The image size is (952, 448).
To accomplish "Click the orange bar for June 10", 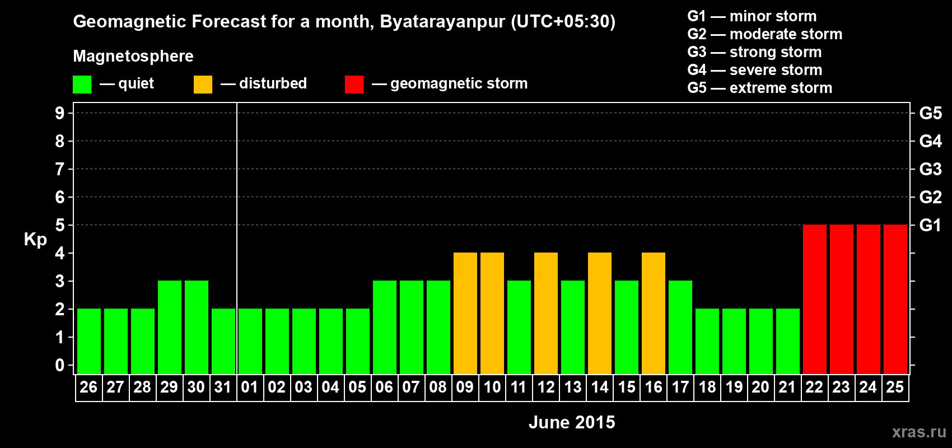I will click(492, 313).
